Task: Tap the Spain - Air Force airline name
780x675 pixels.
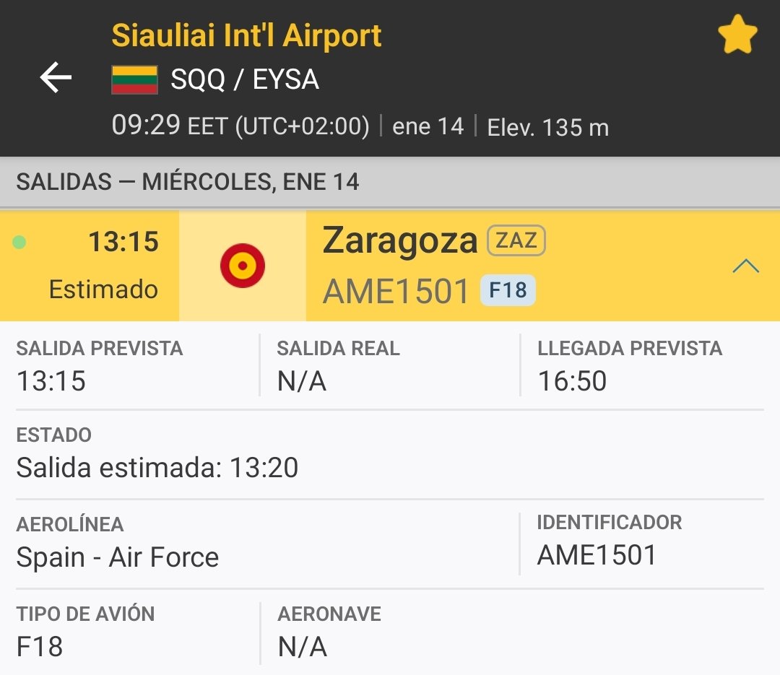Action: [x=118, y=557]
